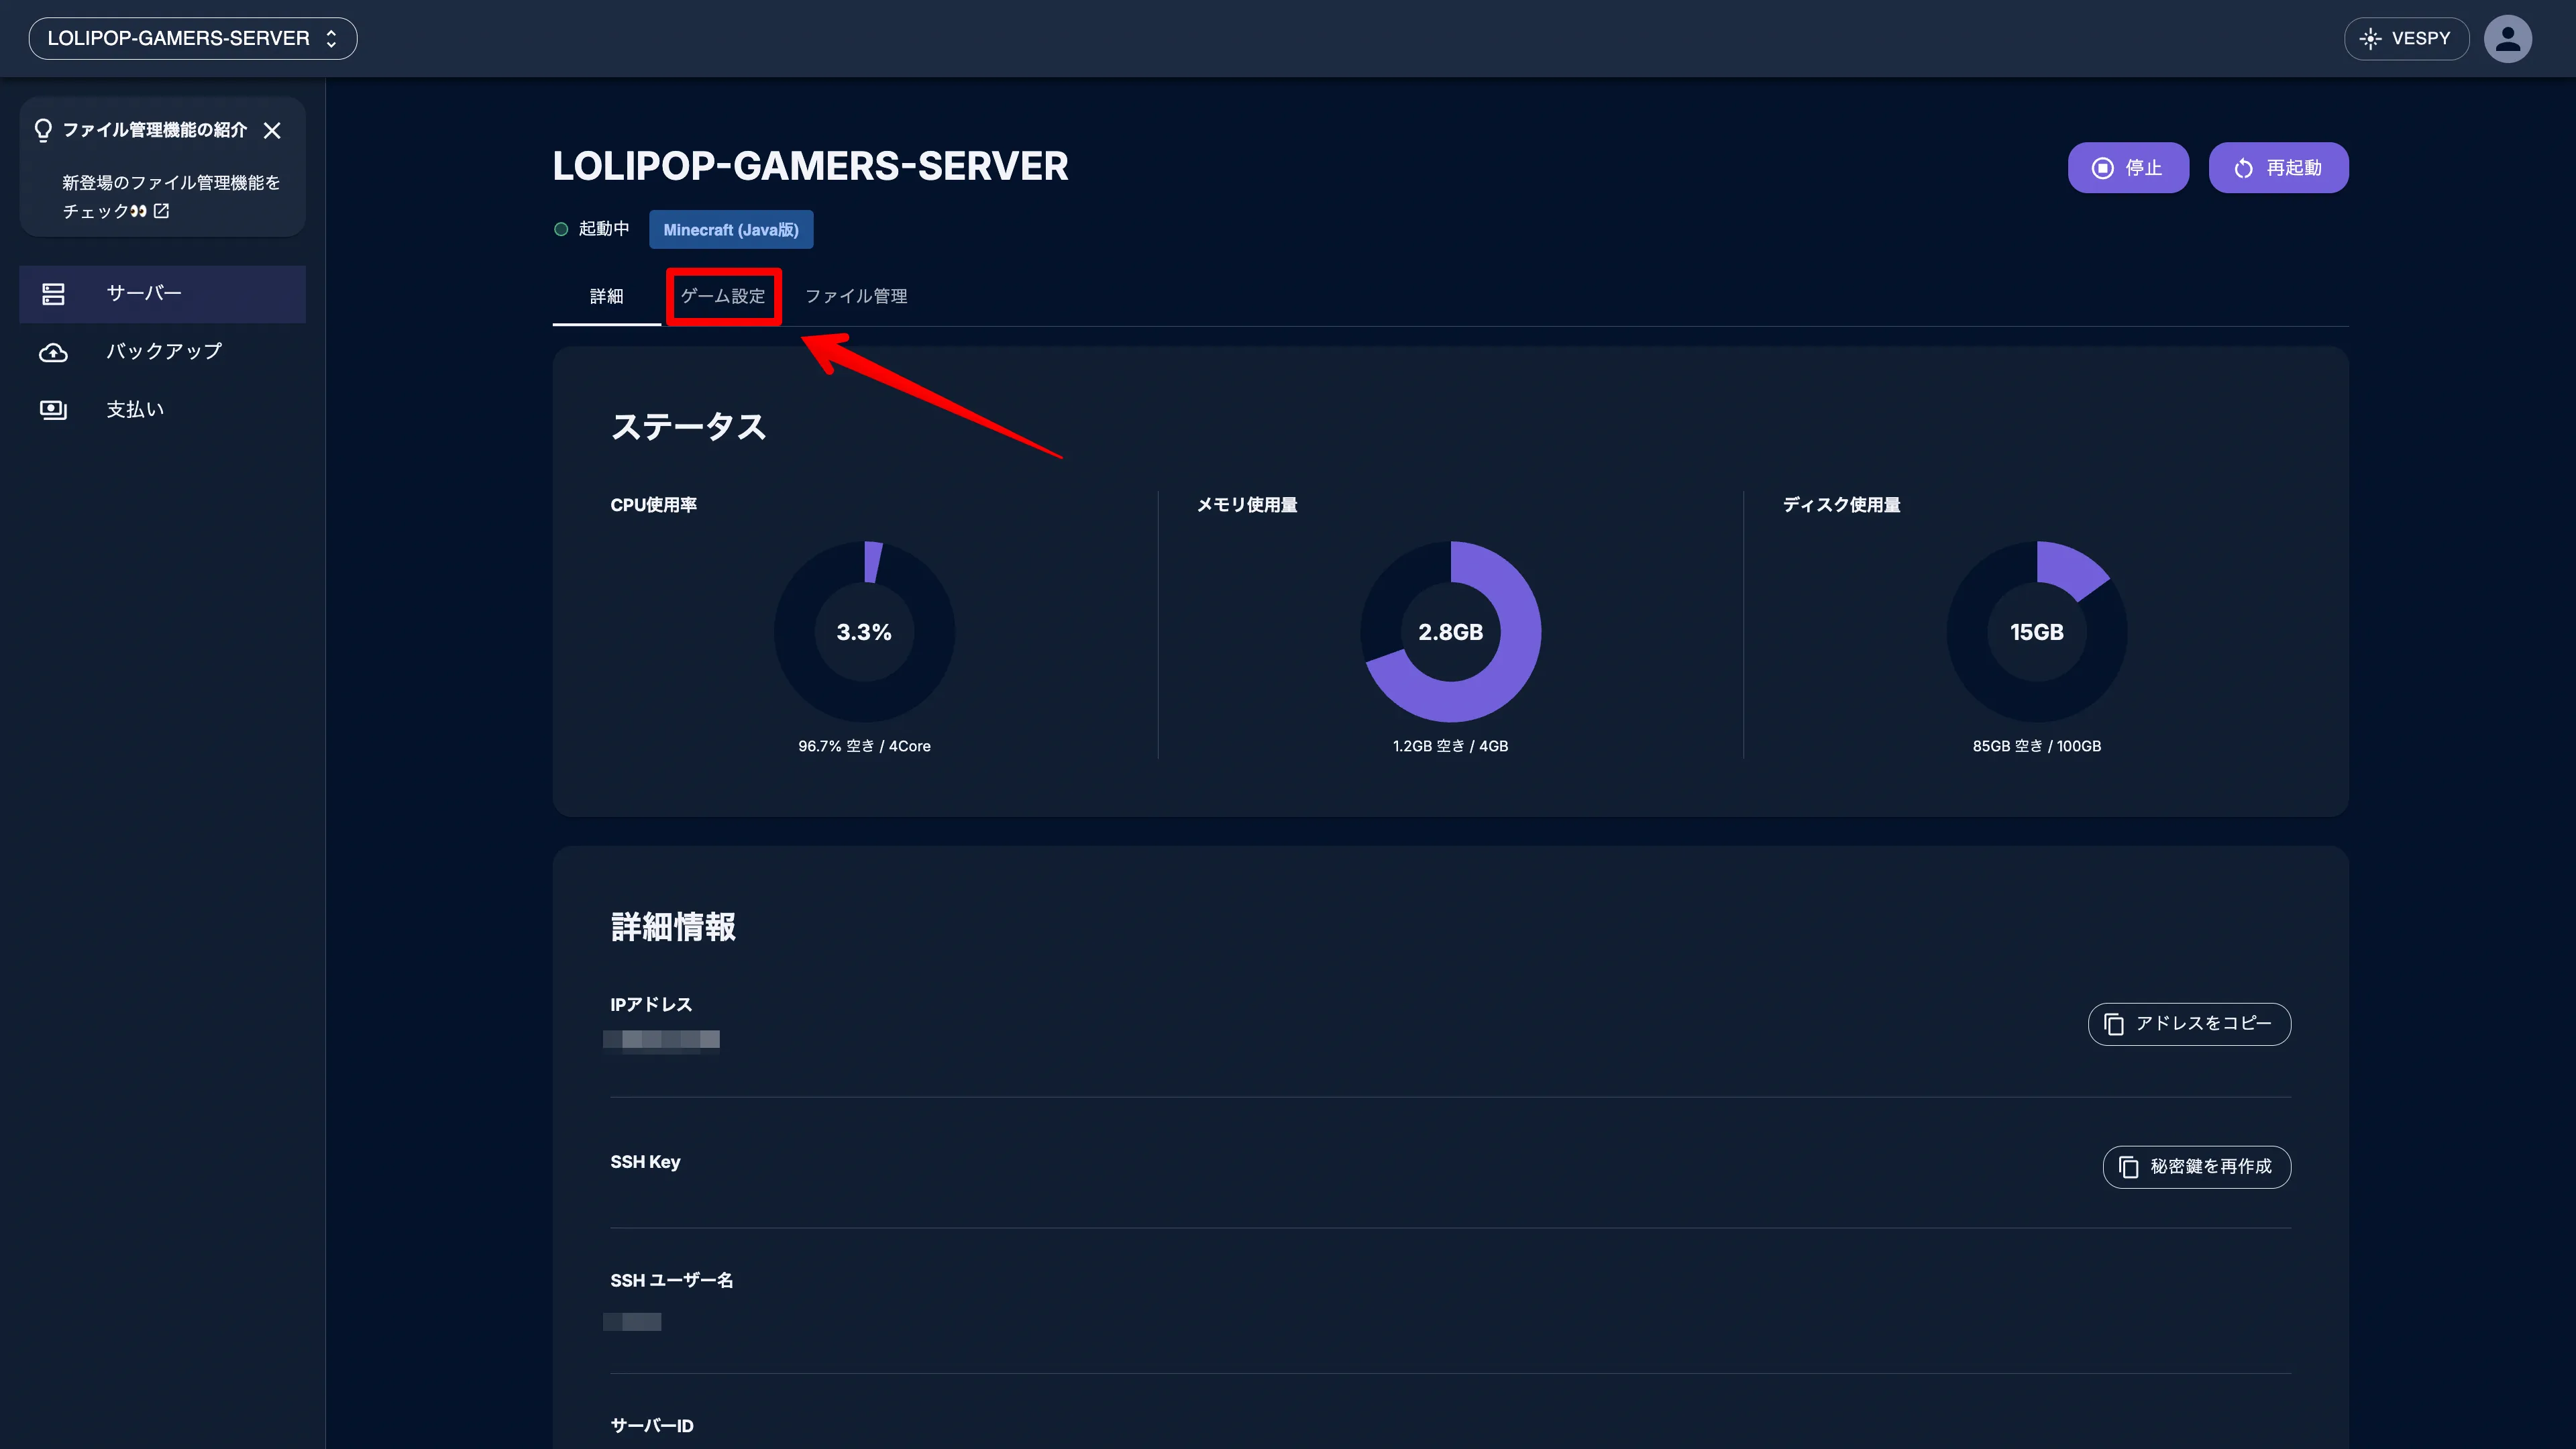Open 支払い using the payment card icon
Image resolution: width=2576 pixels, height=1449 pixels.
(53, 408)
